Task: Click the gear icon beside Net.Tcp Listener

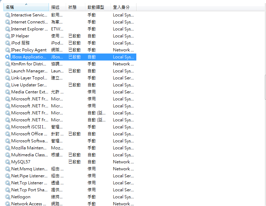Action: (7, 183)
